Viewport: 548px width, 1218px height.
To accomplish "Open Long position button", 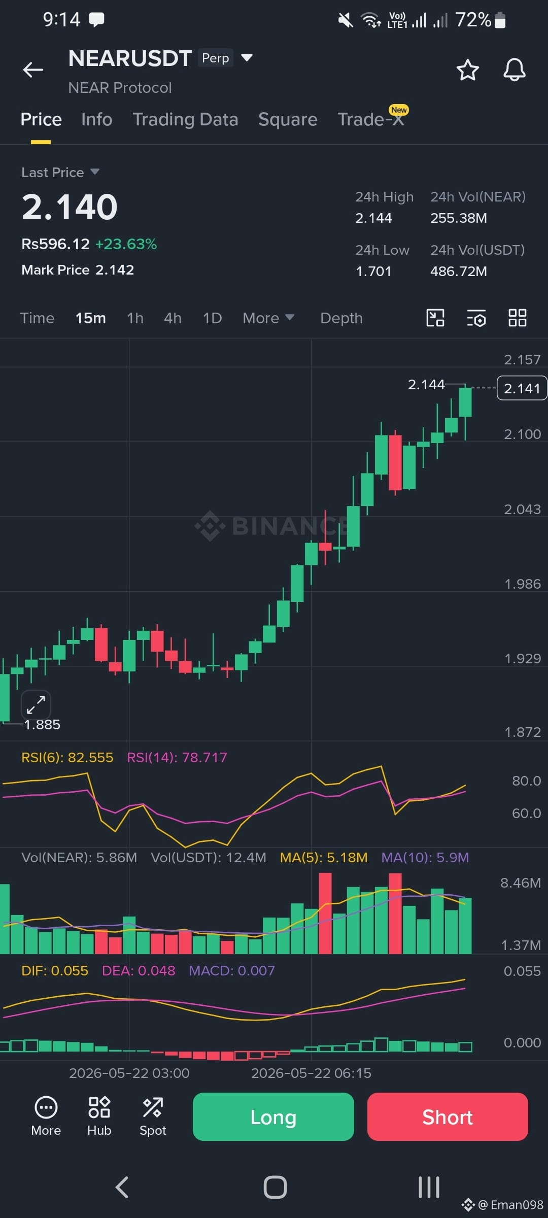I will point(273,1116).
